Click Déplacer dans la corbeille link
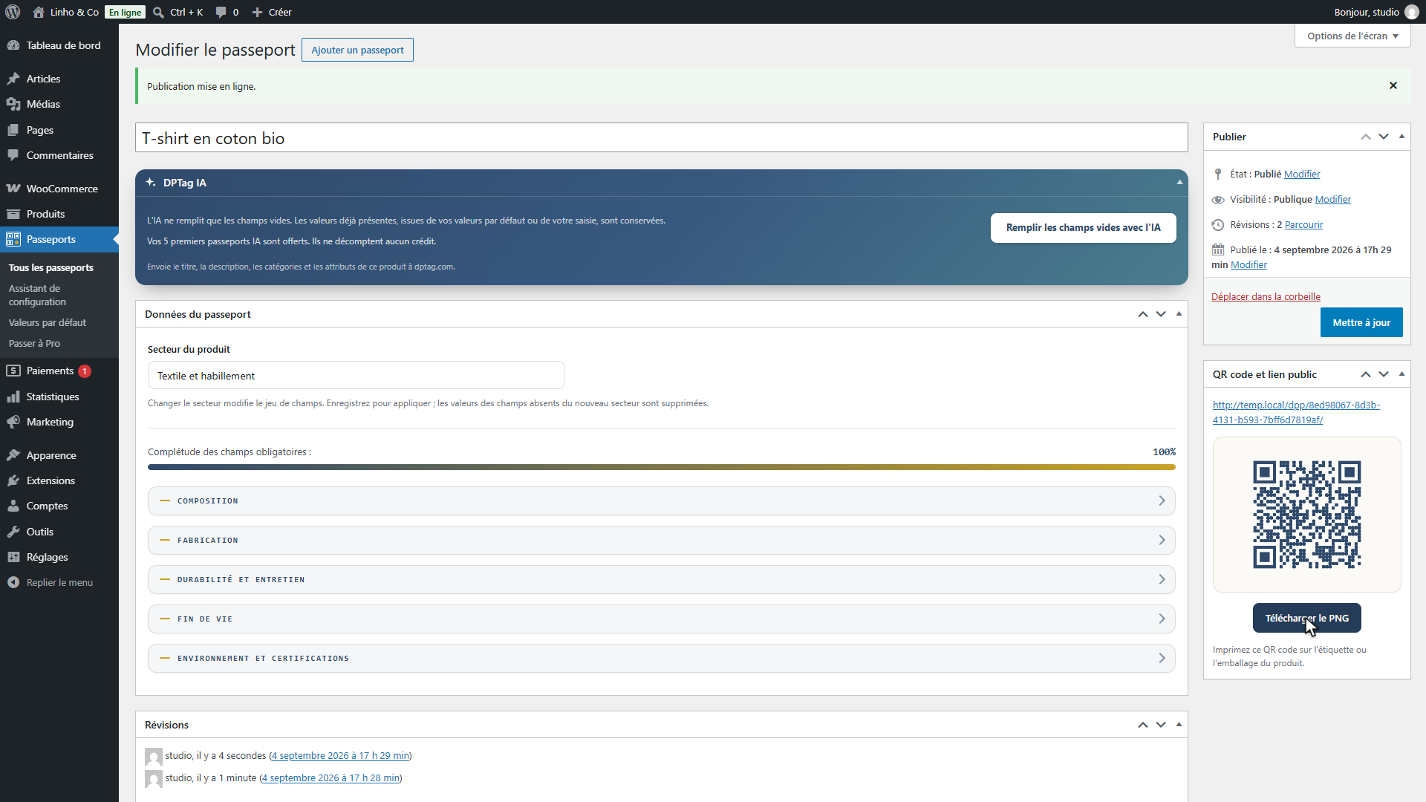Screen dimensions: 1426x802 [1266, 296]
